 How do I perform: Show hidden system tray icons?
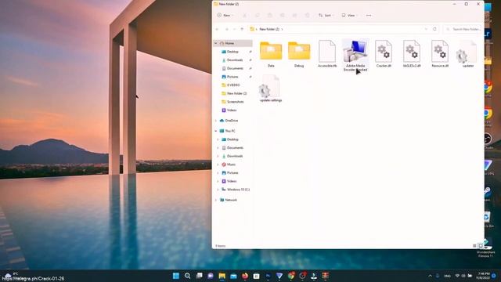coord(430,276)
